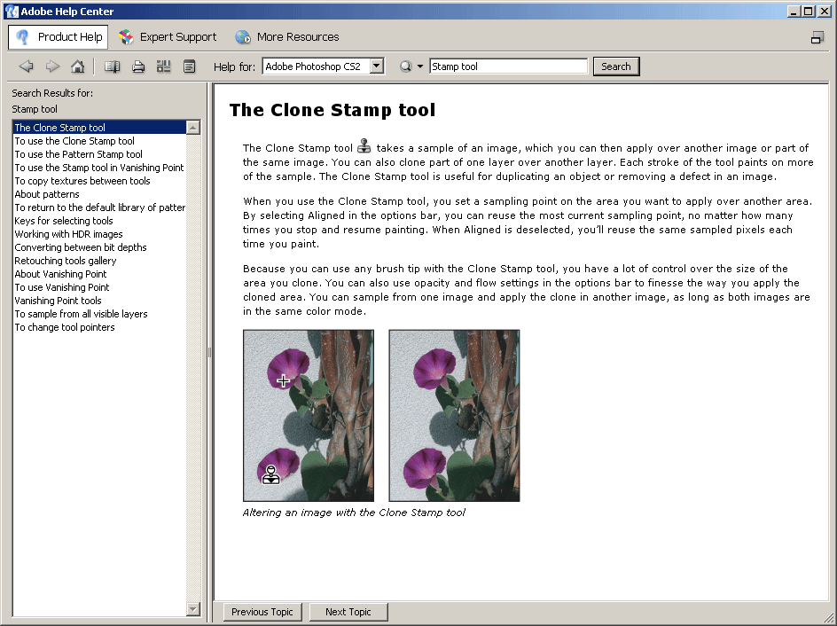Go back with the left arrow icon

(x=27, y=67)
